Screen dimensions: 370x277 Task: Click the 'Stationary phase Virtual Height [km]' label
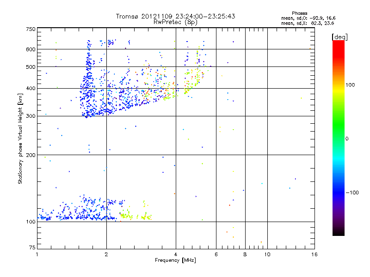pyautogui.click(x=20, y=138)
